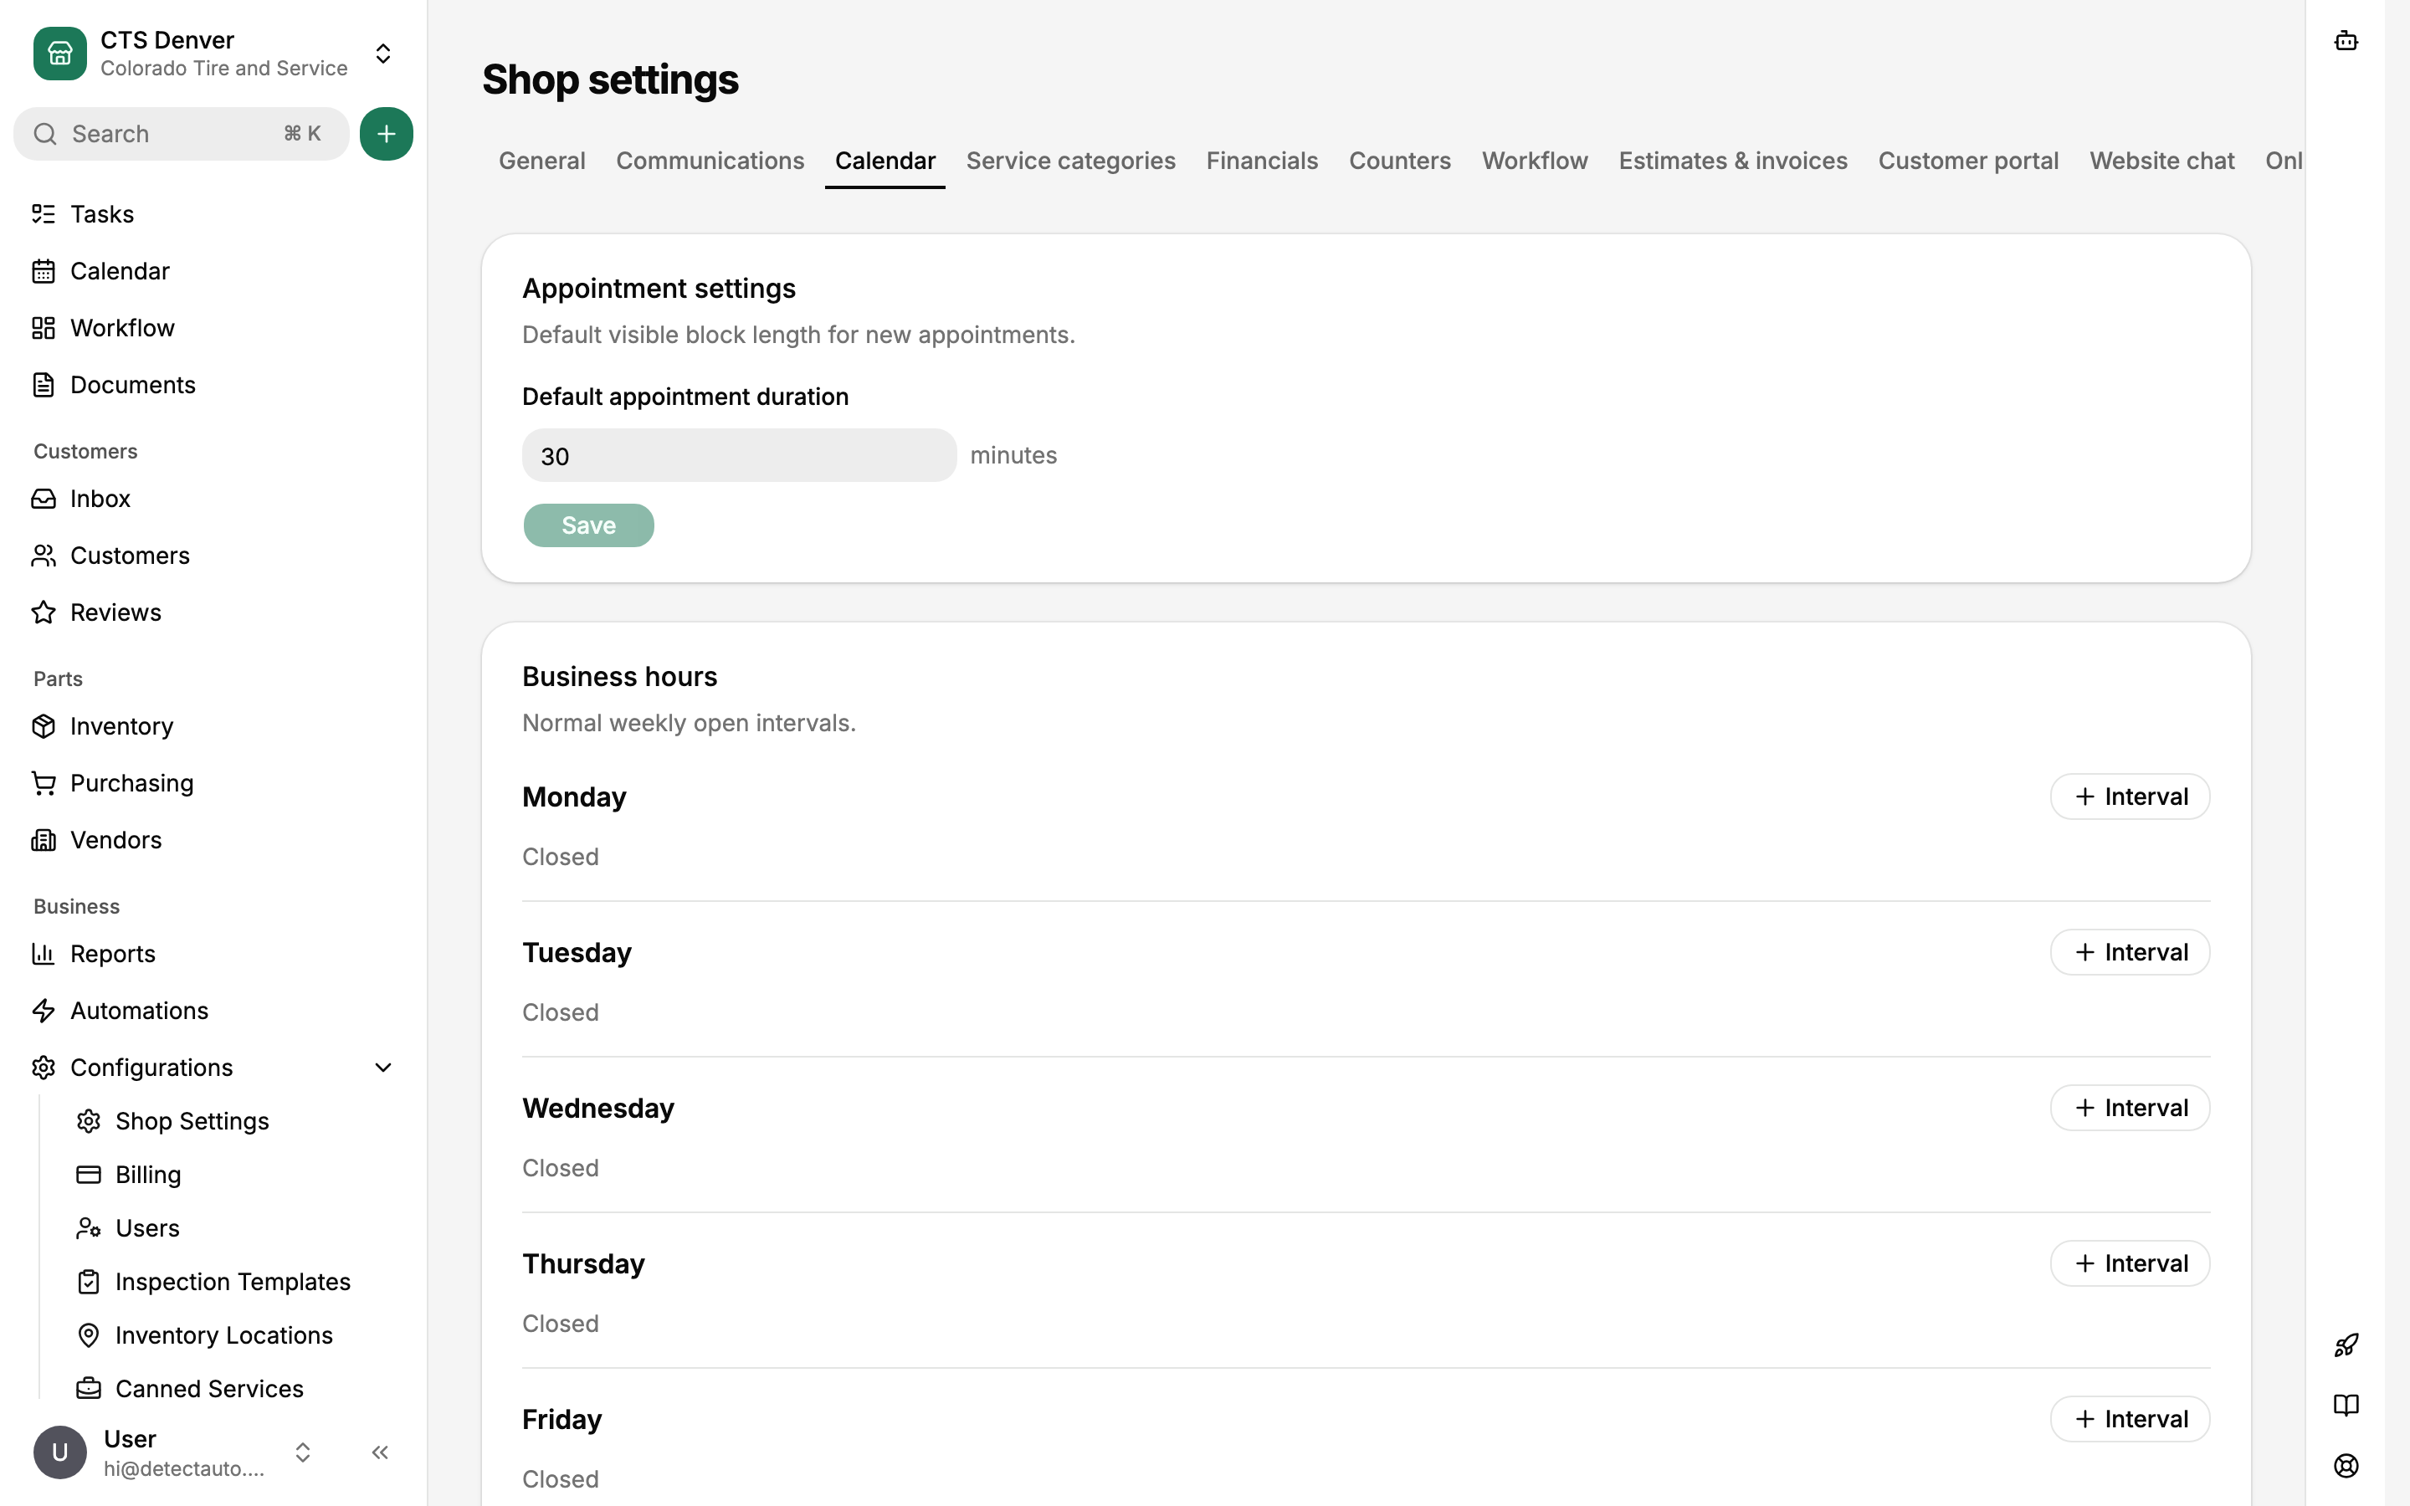The width and height of the screenshot is (2410, 1506).
Task: Switch to the General tab
Action: click(x=541, y=161)
